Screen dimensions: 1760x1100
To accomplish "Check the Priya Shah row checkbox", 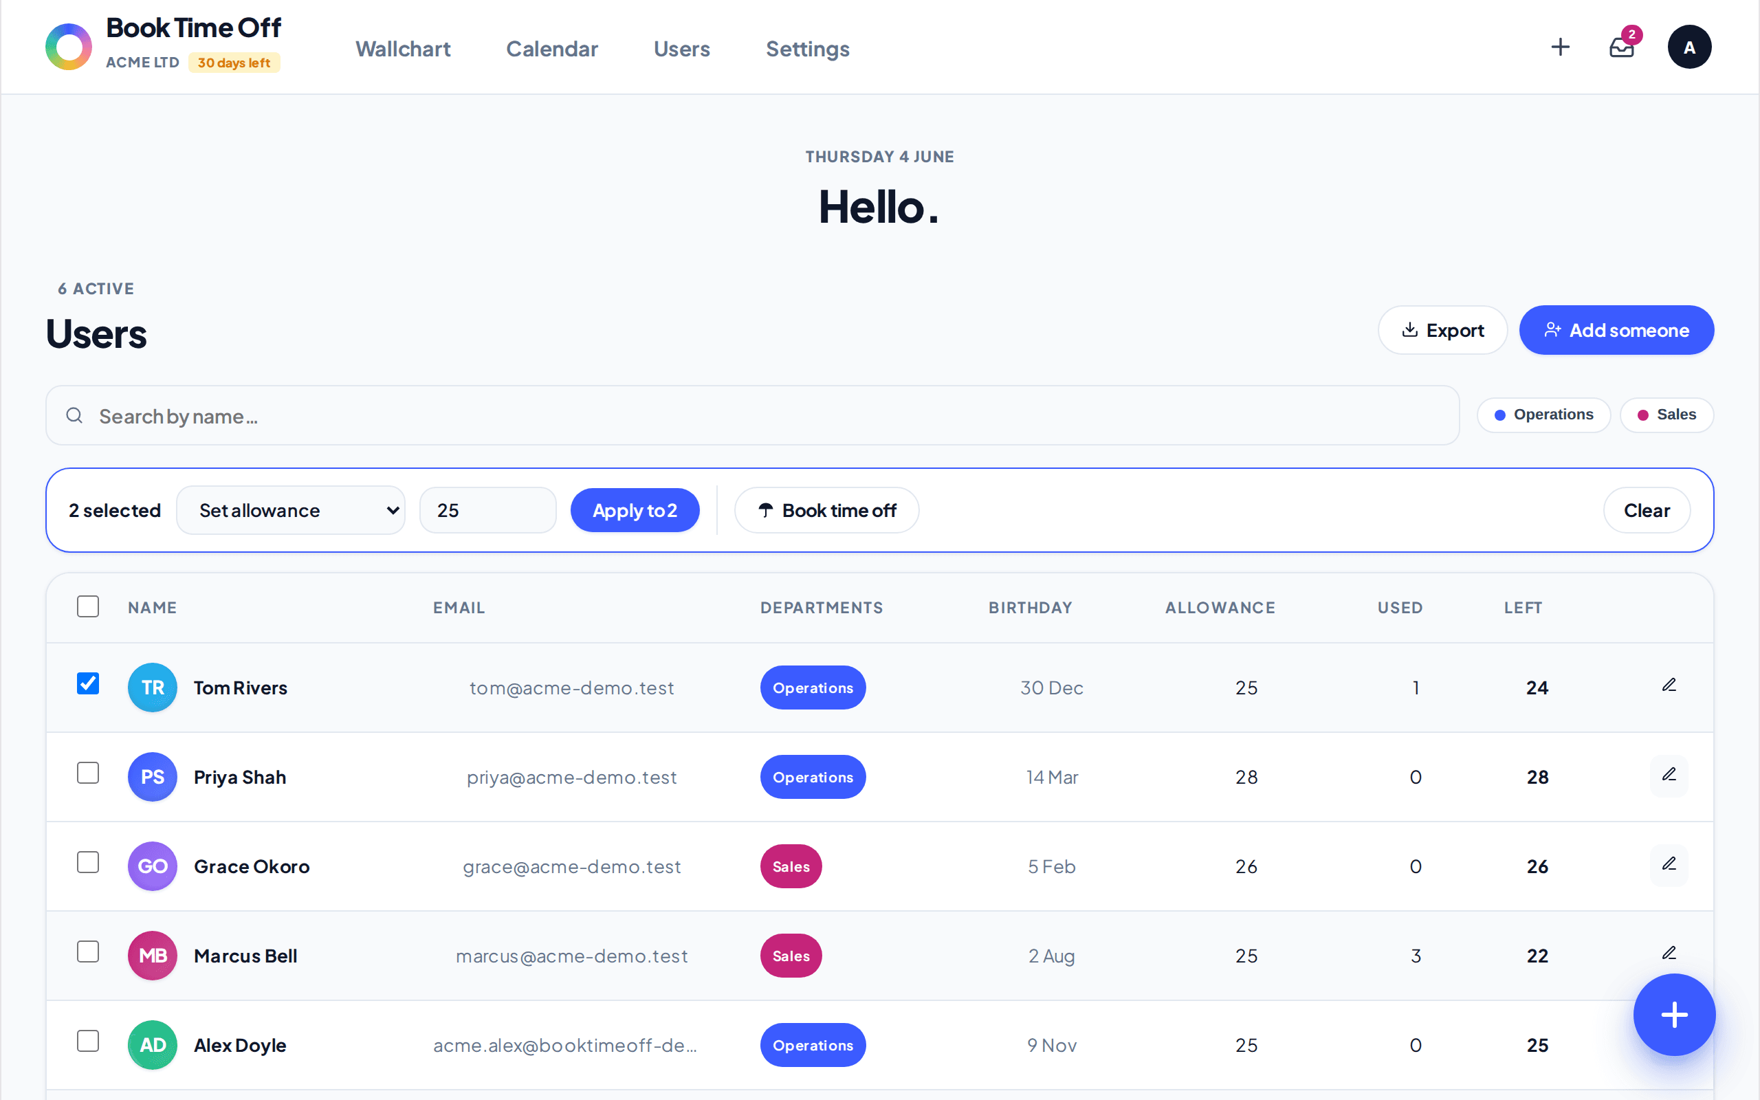I will point(88,773).
